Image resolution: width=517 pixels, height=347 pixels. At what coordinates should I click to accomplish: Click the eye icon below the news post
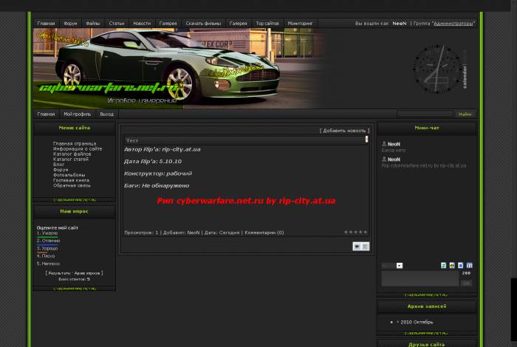point(357,247)
